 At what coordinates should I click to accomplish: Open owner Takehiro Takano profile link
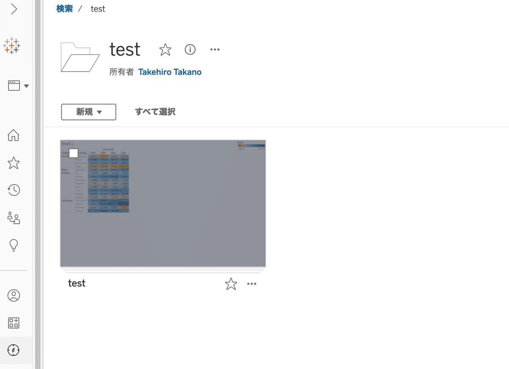click(x=170, y=72)
